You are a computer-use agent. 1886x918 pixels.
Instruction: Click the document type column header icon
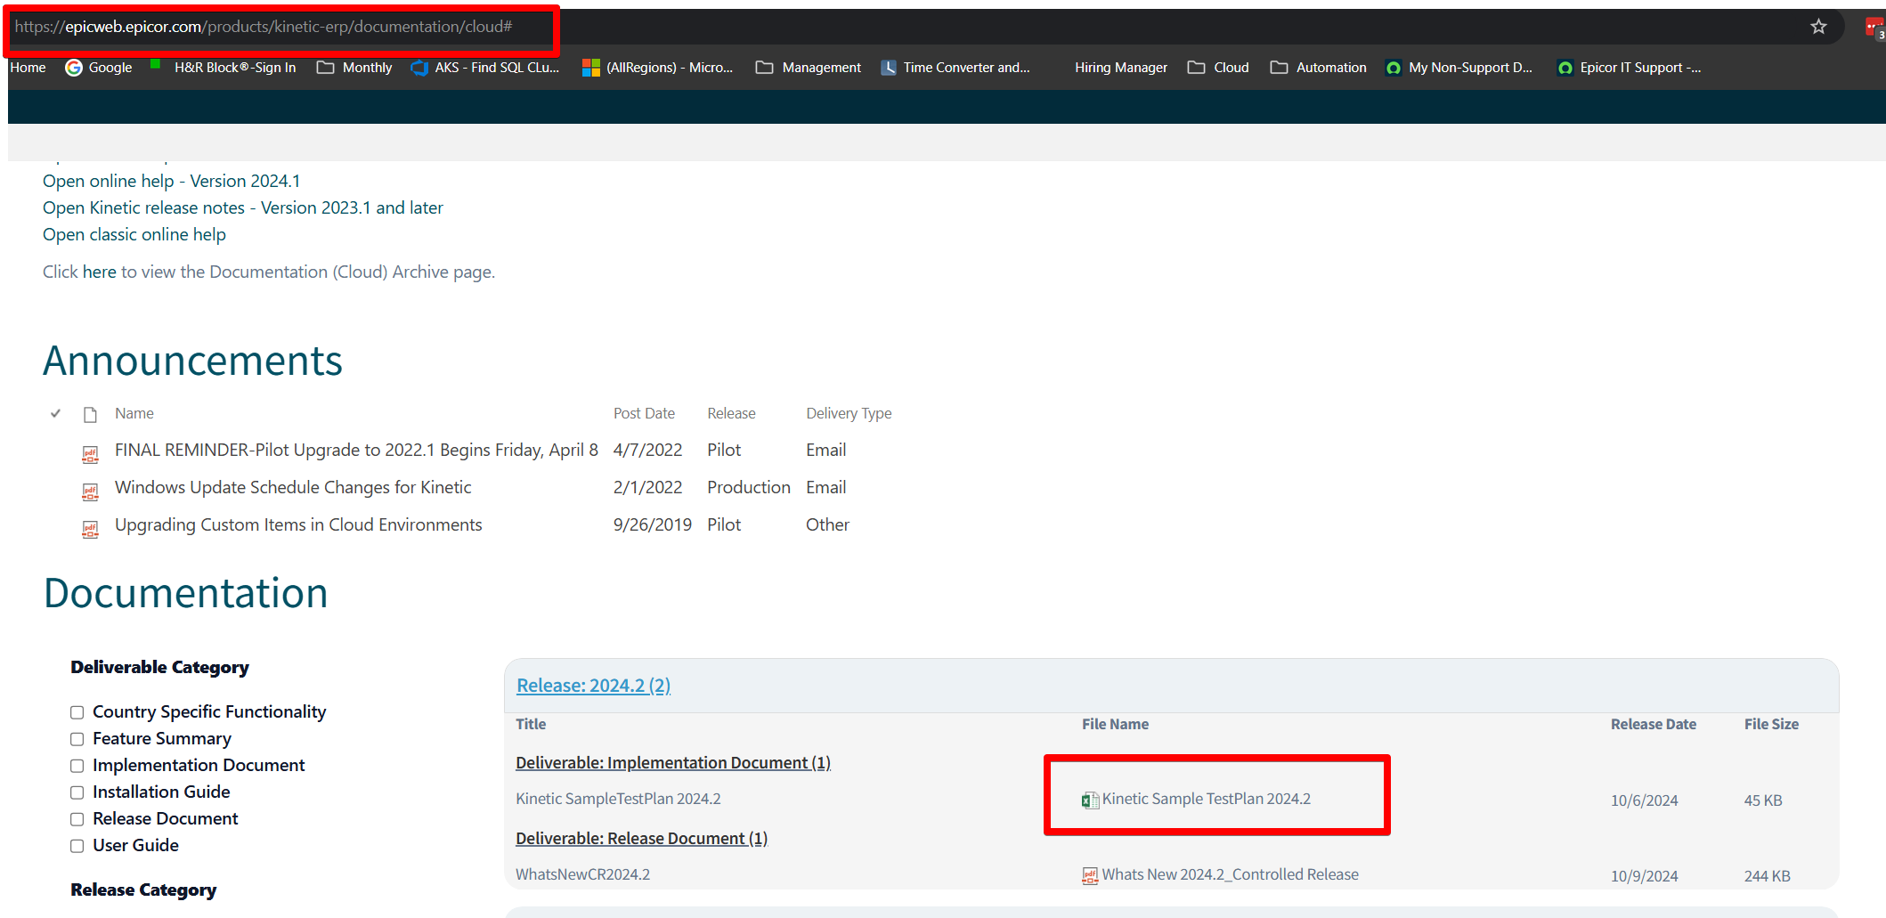click(x=90, y=415)
